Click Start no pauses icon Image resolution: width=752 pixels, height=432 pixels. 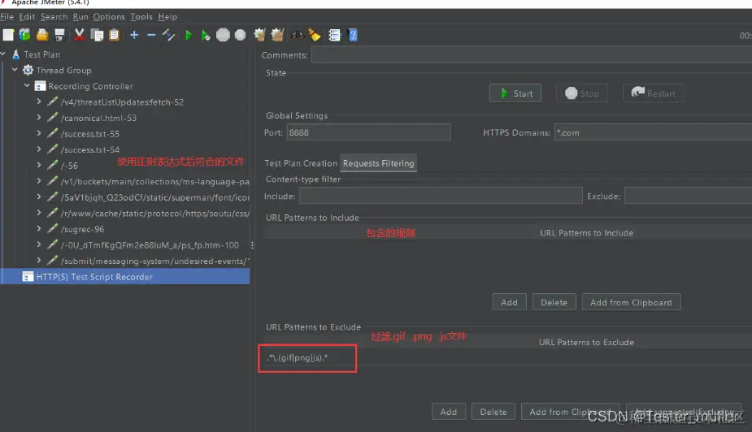(x=206, y=35)
